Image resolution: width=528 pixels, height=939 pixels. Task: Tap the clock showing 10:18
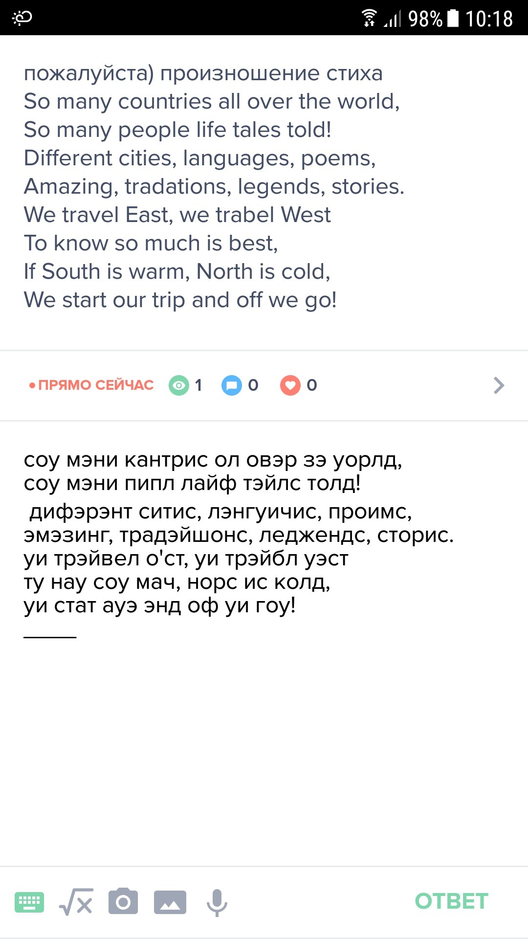(x=489, y=19)
